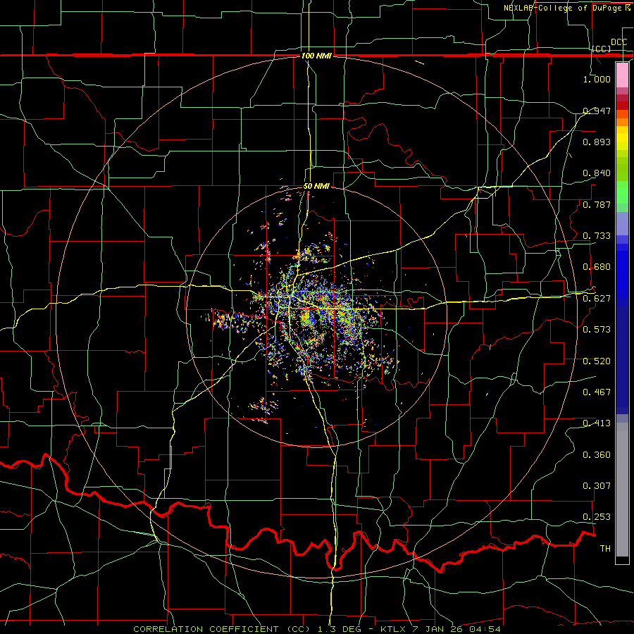Pick the gray segment of the color scale
The height and width of the screenshot is (634, 634).
[x=622, y=490]
